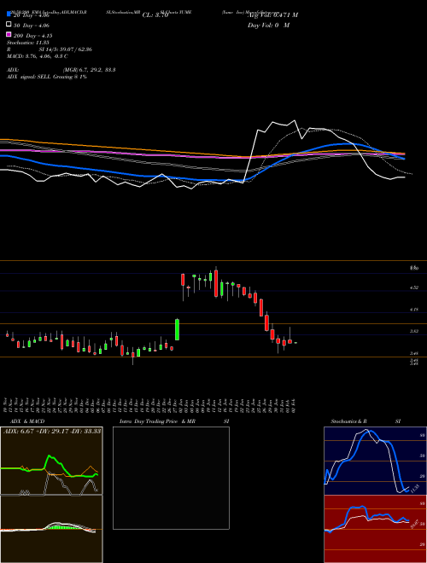
Task: Click the blue 20 Day legend swatch
Action: (x=9, y=14)
